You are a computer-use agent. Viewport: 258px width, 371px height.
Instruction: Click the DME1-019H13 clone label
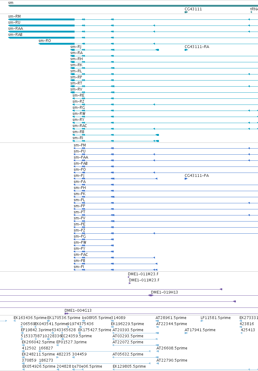(x=164, y=292)
